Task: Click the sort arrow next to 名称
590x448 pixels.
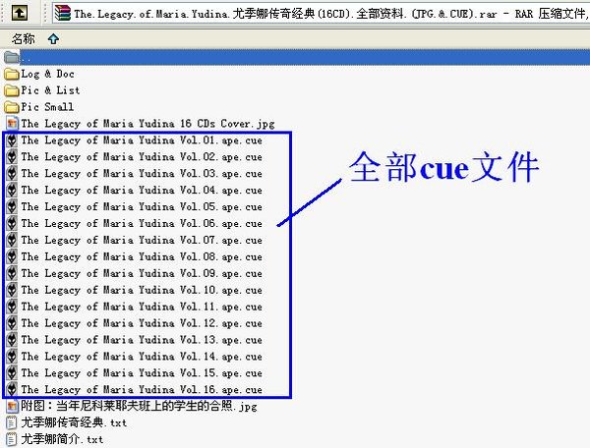Action: [53, 38]
